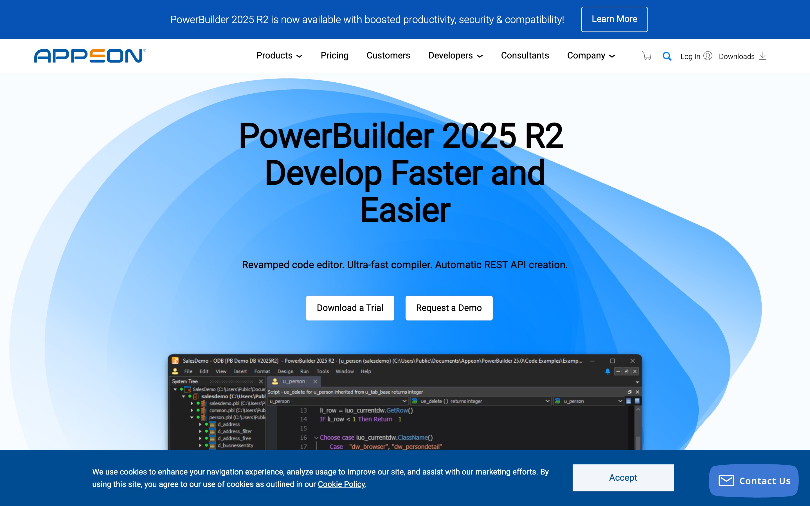The width and height of the screenshot is (810, 506).
Task: Click the user icon left of the File menu
Action: (x=175, y=371)
